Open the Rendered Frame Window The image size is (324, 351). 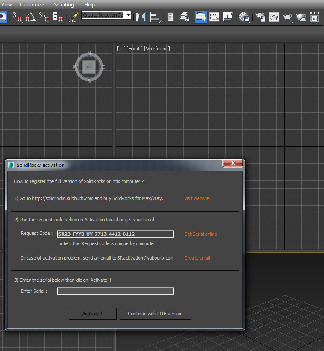pos(274,17)
